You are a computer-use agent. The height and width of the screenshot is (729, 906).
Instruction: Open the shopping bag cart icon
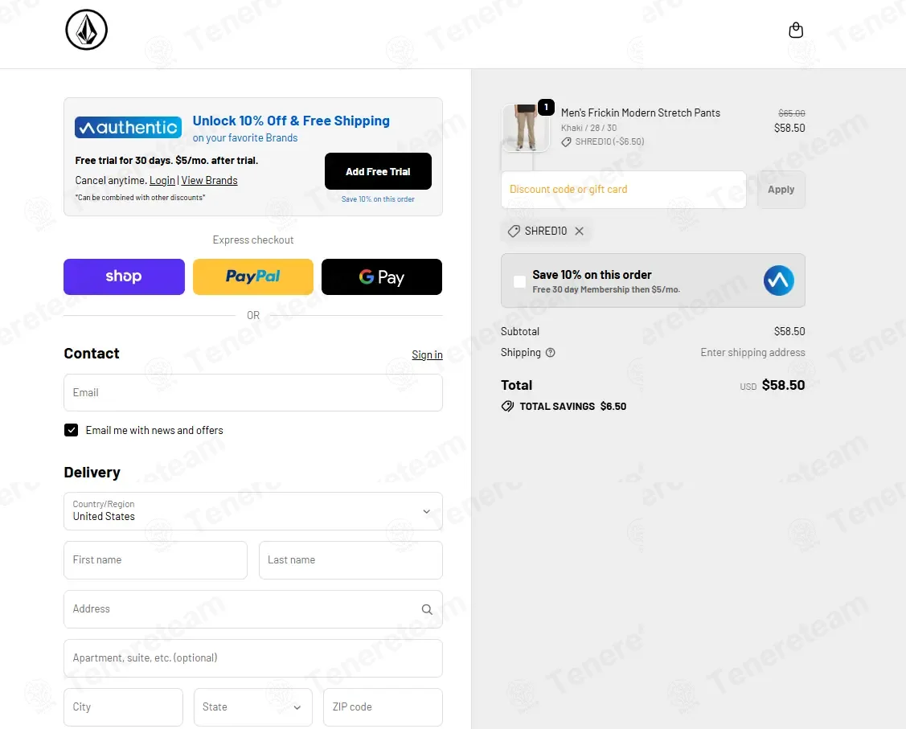tap(796, 31)
